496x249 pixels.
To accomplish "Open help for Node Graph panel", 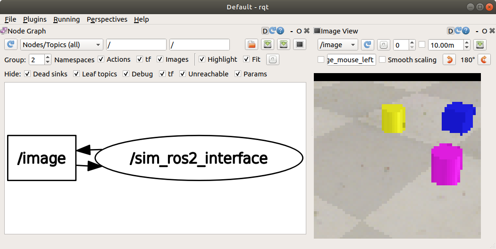I will [x=280, y=31].
